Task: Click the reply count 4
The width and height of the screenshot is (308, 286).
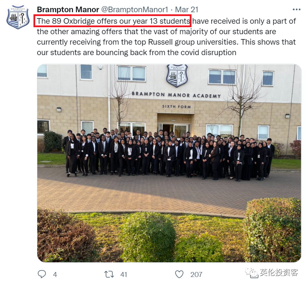Action: (55, 274)
